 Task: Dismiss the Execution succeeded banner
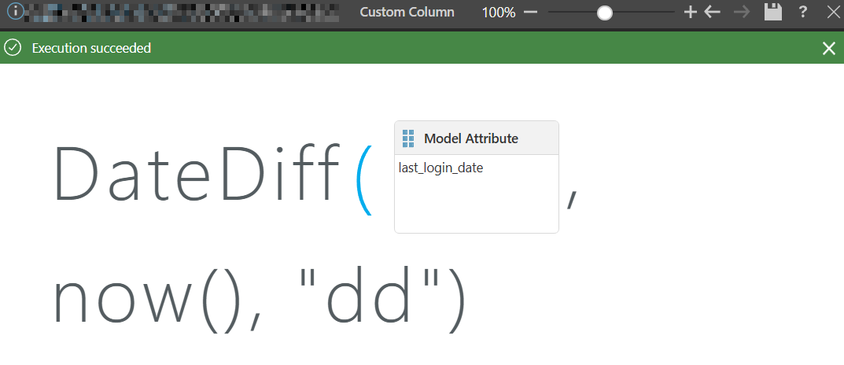pyautogui.click(x=828, y=49)
